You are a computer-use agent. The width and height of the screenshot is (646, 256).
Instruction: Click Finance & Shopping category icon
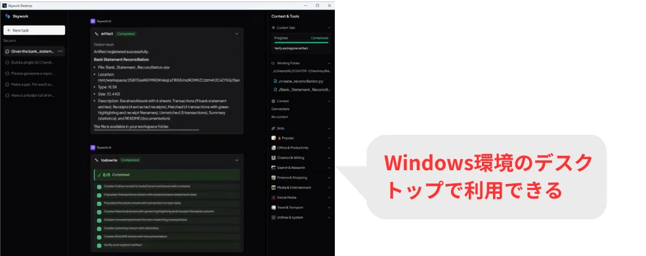click(x=274, y=177)
